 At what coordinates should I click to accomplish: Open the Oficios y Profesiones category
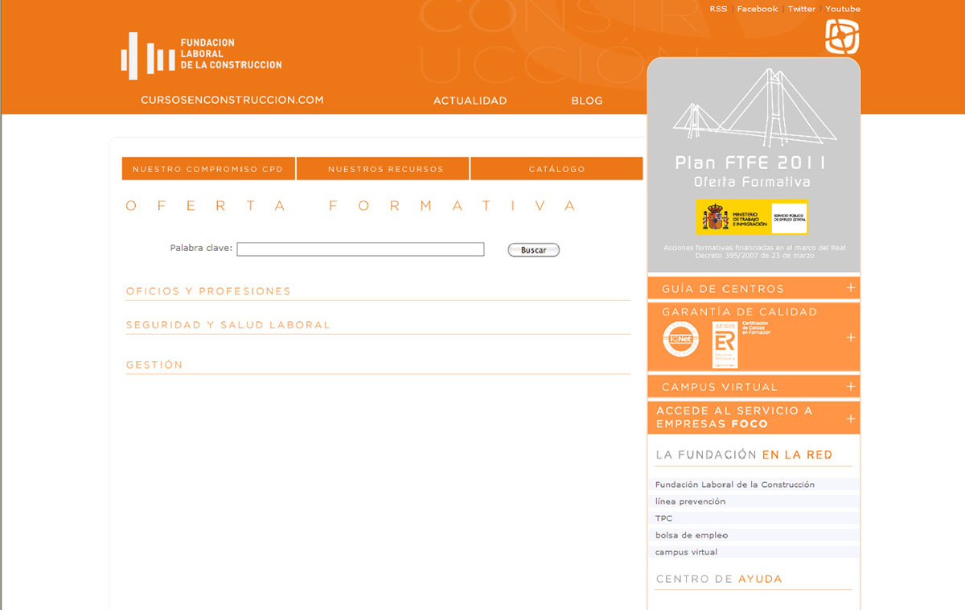tap(208, 291)
